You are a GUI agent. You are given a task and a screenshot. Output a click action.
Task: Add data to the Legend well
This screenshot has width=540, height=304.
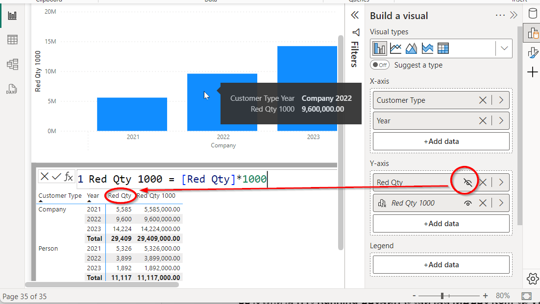(441, 264)
